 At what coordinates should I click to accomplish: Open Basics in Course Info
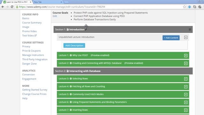25,18
